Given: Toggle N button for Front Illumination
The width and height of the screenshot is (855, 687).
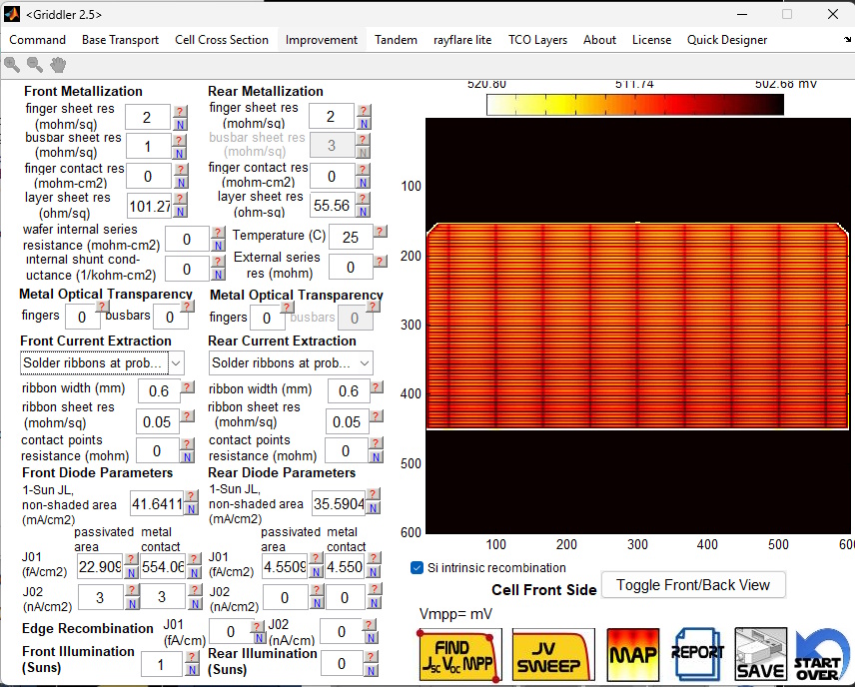Looking at the screenshot, I should [x=193, y=670].
